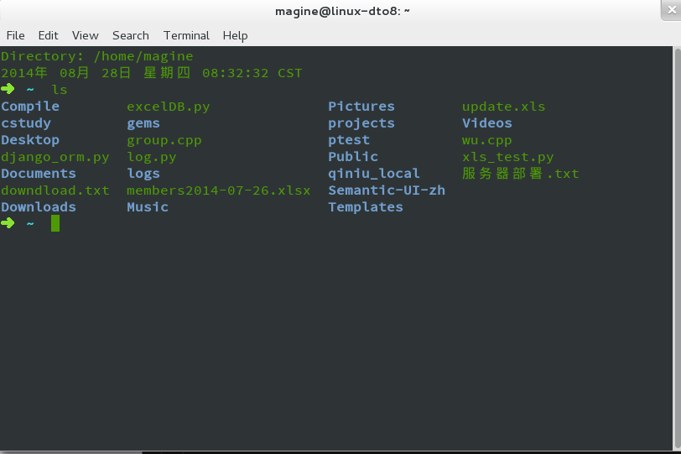Click the green arrow before the ls command

[x=8, y=89]
